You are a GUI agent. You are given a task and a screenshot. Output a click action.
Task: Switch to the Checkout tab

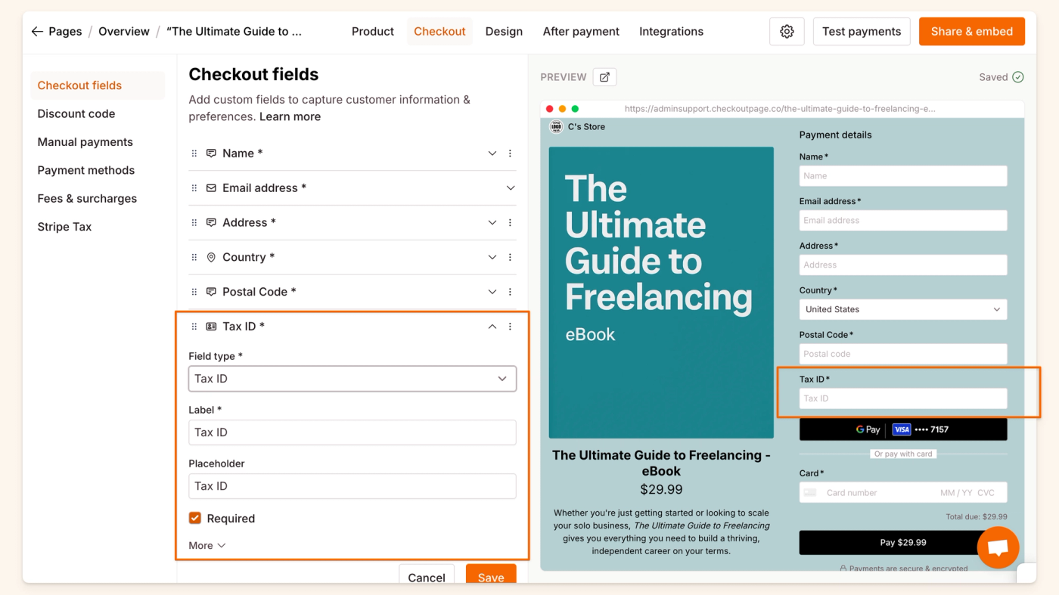(439, 32)
